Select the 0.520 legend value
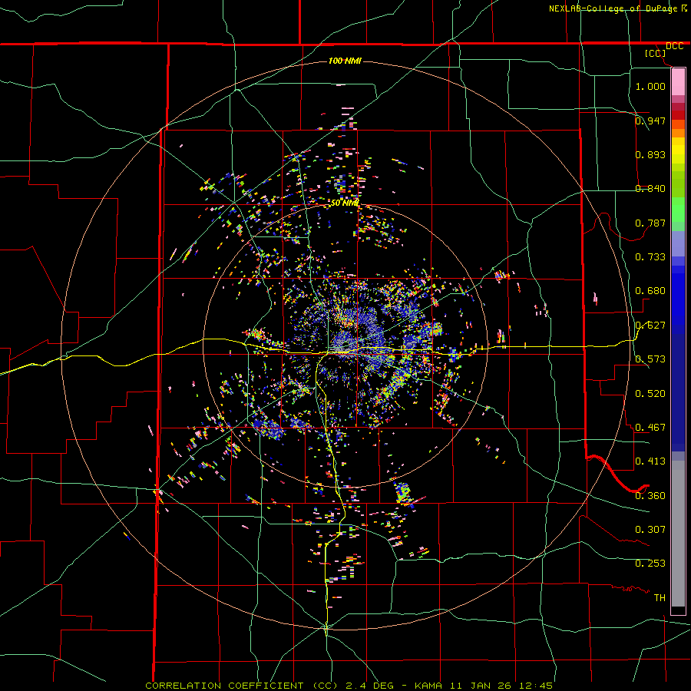Viewport: 691px width, 691px height. coord(650,394)
